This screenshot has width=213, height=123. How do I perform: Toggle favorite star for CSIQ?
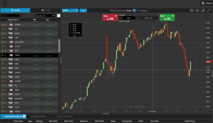tap(3, 59)
